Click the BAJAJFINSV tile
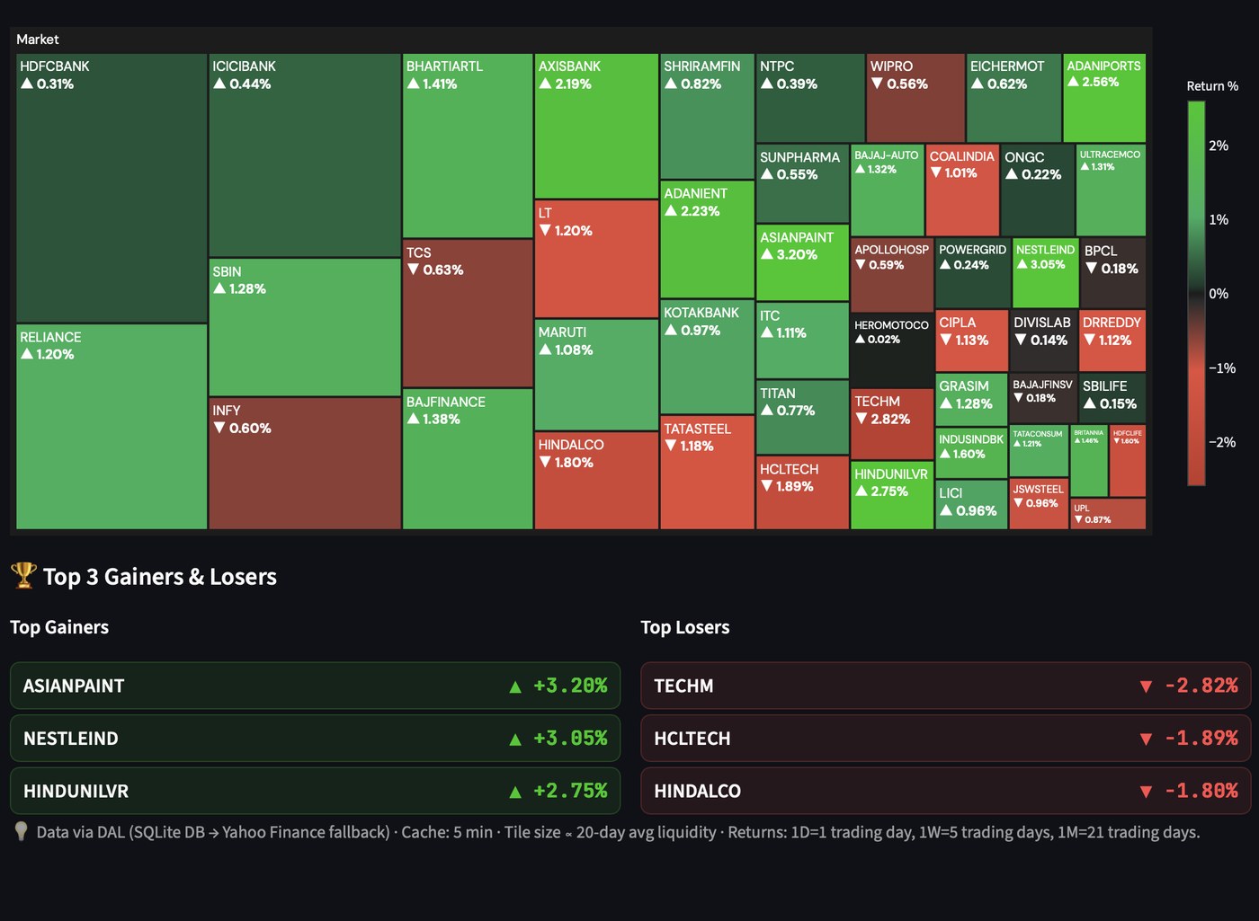The width and height of the screenshot is (1259, 921). tap(1043, 399)
